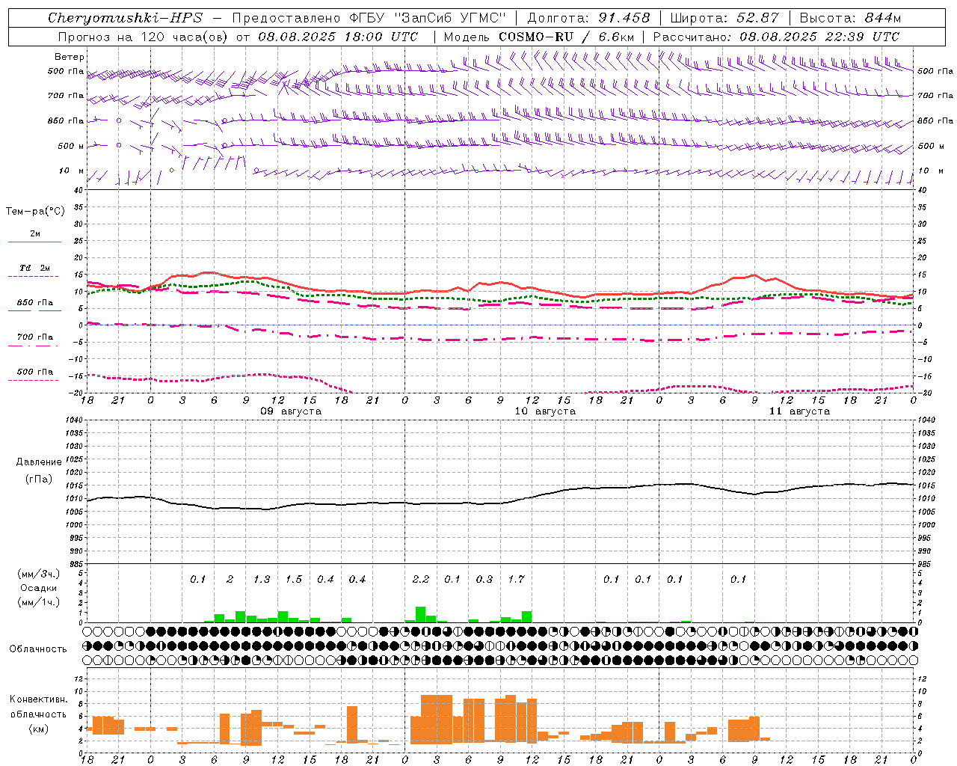Click the (мм/3ч.) unit label
957x766 pixels.
(x=38, y=574)
